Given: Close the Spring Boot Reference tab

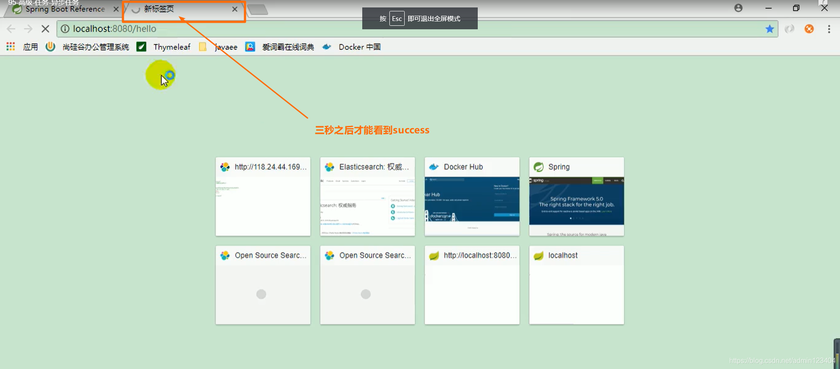Looking at the screenshot, I should click(116, 9).
